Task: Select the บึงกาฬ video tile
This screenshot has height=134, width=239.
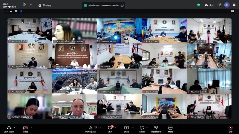Action: (209, 81)
